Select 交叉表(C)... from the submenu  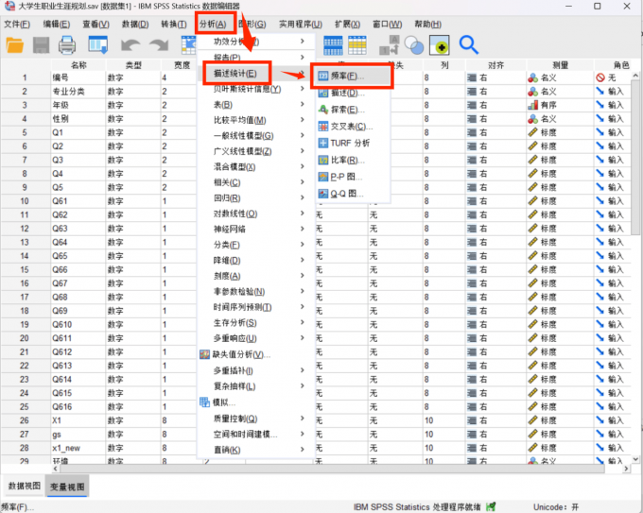[x=354, y=127]
